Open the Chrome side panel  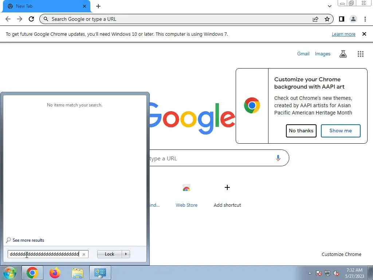click(342, 19)
